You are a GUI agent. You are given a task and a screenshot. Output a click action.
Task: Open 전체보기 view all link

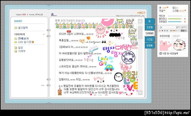[23, 38]
